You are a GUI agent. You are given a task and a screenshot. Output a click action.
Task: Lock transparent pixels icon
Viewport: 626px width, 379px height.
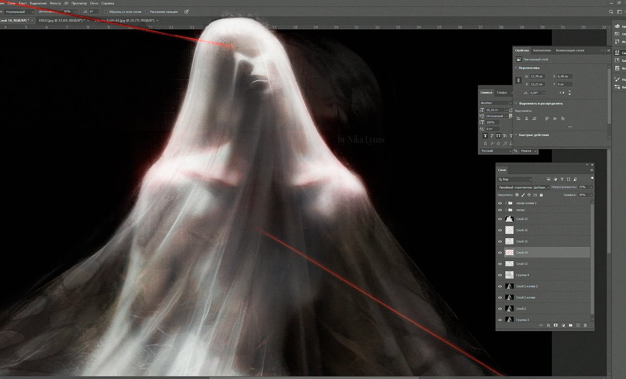pyautogui.click(x=517, y=195)
